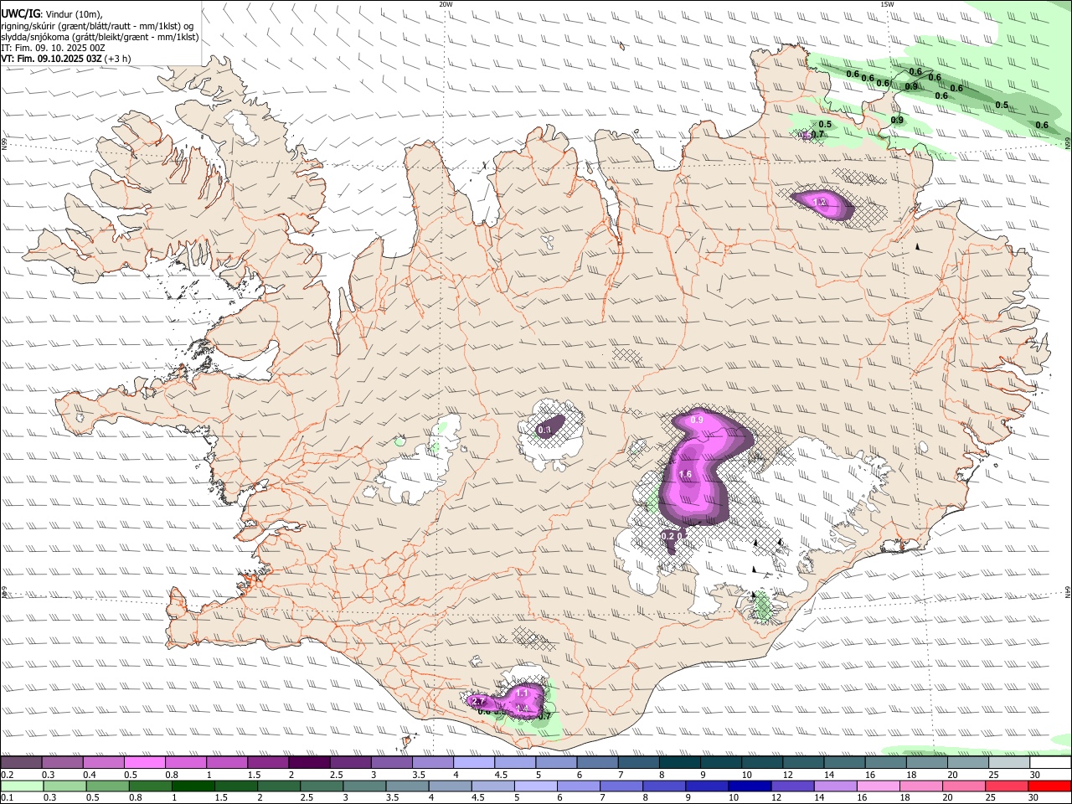Click the '66N' label on the left edge
Image resolution: width=1072 pixels, height=804 pixels.
[3, 144]
